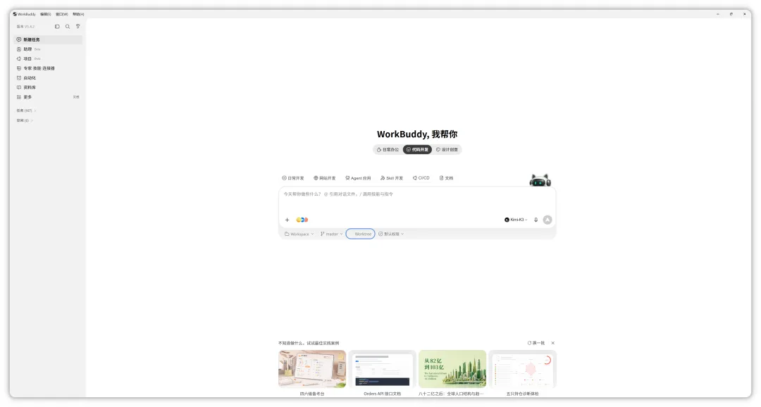Open the 助理 Beta section
This screenshot has width=761, height=407.
pyautogui.click(x=48, y=49)
